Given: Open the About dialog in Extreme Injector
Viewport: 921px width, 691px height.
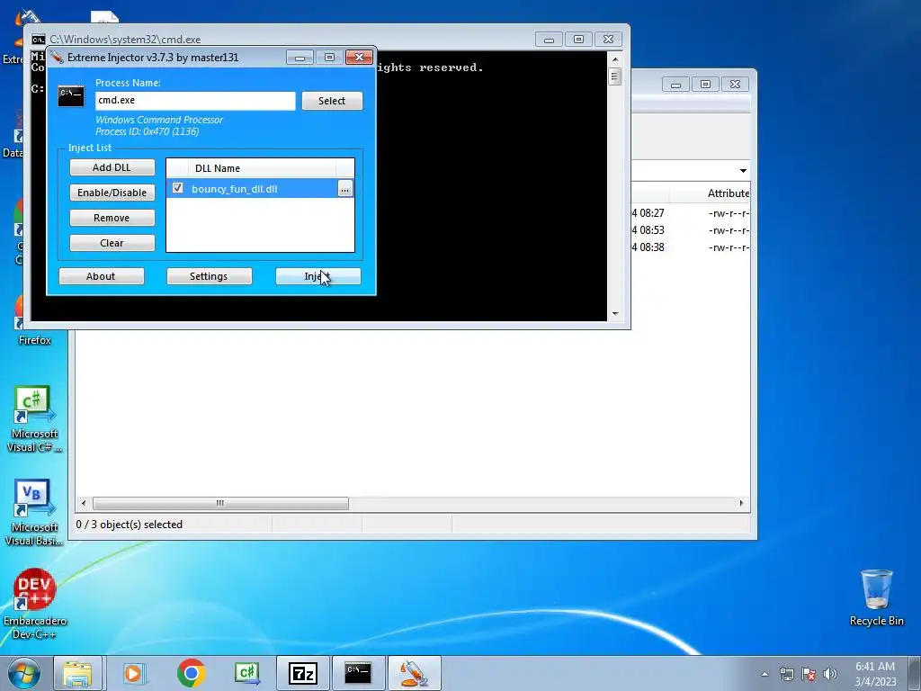Looking at the screenshot, I should click(x=101, y=276).
